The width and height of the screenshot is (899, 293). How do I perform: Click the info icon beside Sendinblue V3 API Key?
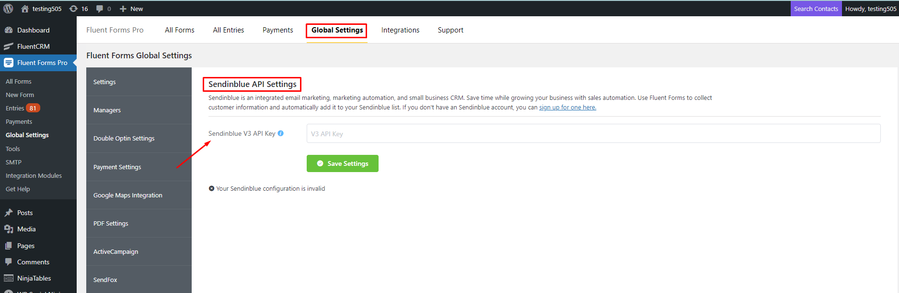[281, 133]
